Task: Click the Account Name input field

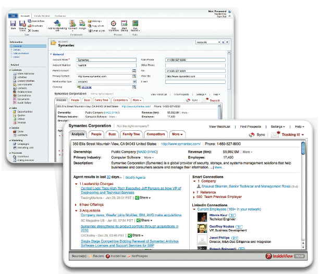Action: tap(106, 60)
